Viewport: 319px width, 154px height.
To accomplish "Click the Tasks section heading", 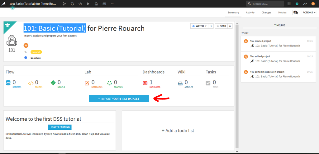I will pos(211,72).
